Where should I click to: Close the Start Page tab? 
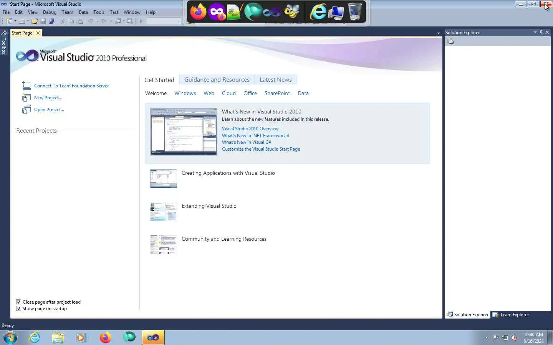pos(38,33)
